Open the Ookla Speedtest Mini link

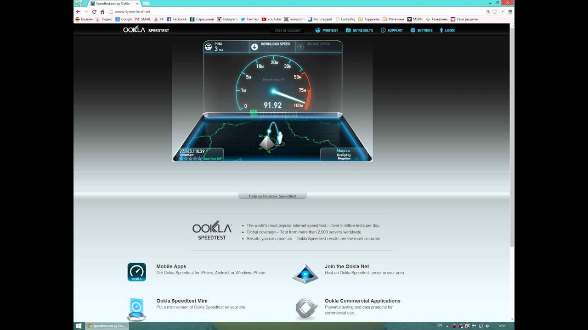click(x=182, y=301)
